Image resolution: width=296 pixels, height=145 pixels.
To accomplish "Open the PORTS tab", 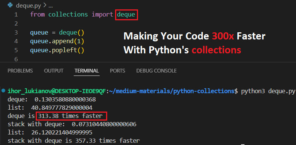I will (x=118, y=71).
